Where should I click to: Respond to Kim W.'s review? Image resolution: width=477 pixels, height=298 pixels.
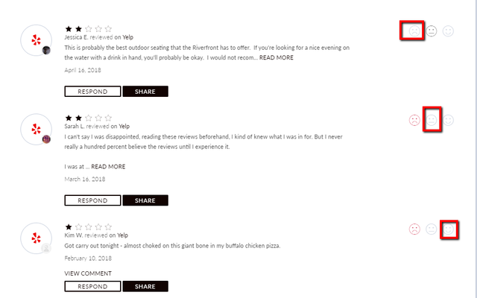coord(92,286)
